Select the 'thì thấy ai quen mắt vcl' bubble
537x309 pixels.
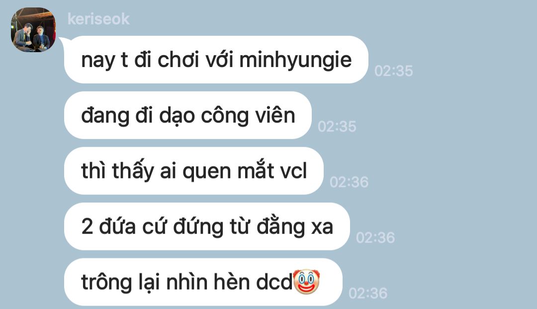[x=194, y=171]
